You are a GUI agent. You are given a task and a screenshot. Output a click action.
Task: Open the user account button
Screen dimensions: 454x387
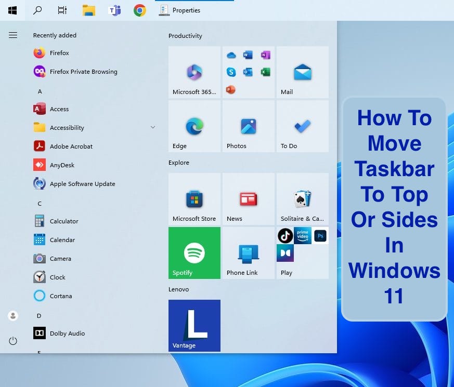13,315
